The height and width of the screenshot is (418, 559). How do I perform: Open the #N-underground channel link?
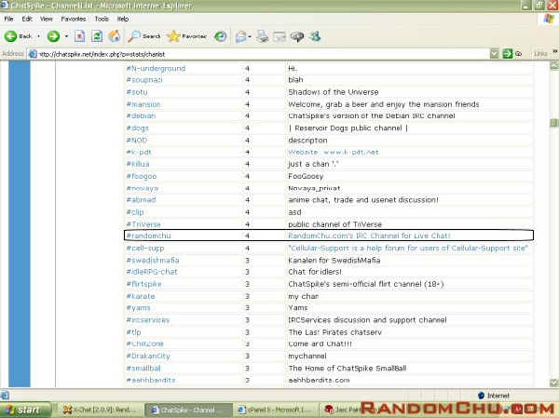coord(156,68)
